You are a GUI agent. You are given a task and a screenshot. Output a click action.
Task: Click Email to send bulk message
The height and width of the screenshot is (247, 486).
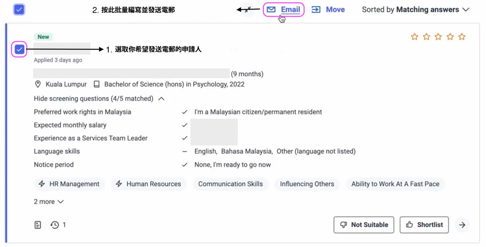click(x=284, y=10)
